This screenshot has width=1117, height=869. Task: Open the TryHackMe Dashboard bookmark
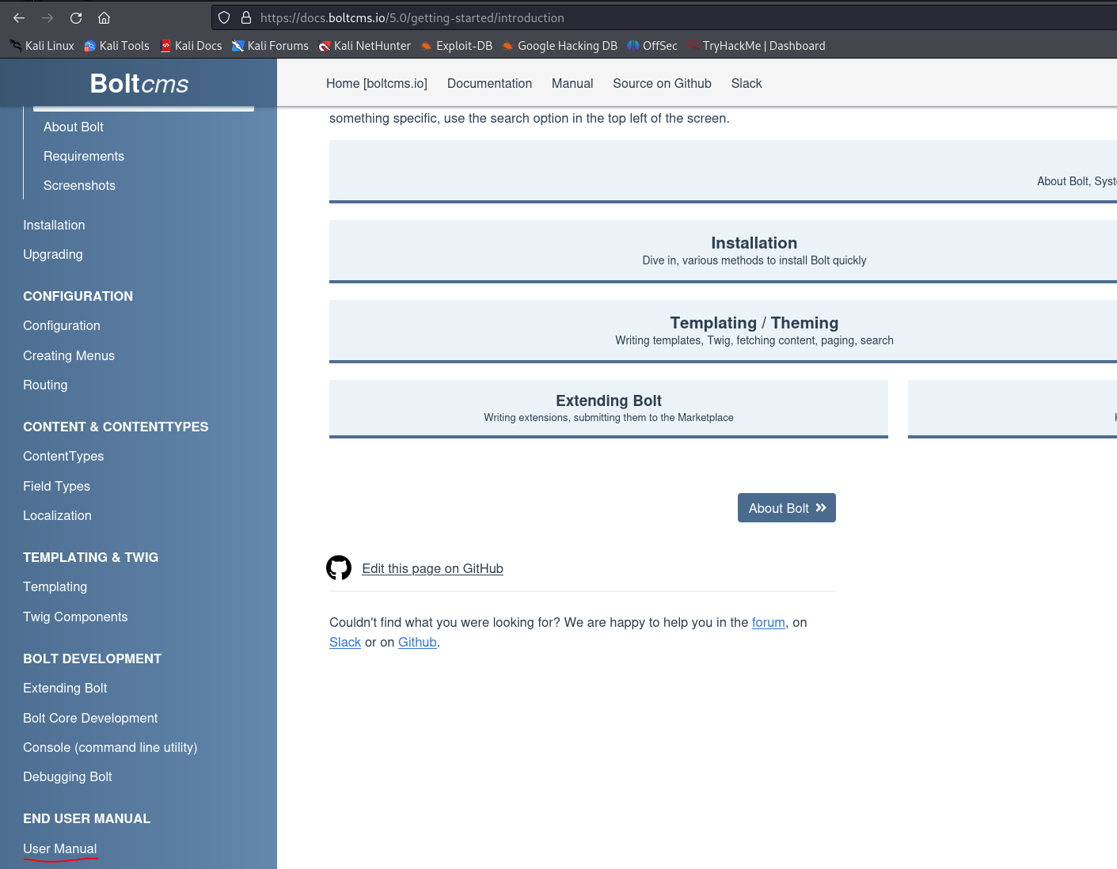coord(756,46)
